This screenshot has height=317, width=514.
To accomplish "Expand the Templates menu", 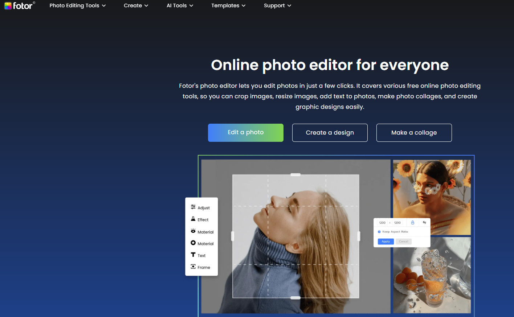I will coord(228,5).
